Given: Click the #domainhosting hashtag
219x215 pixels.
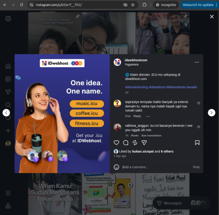Looking at the screenshot, I should (137, 87).
